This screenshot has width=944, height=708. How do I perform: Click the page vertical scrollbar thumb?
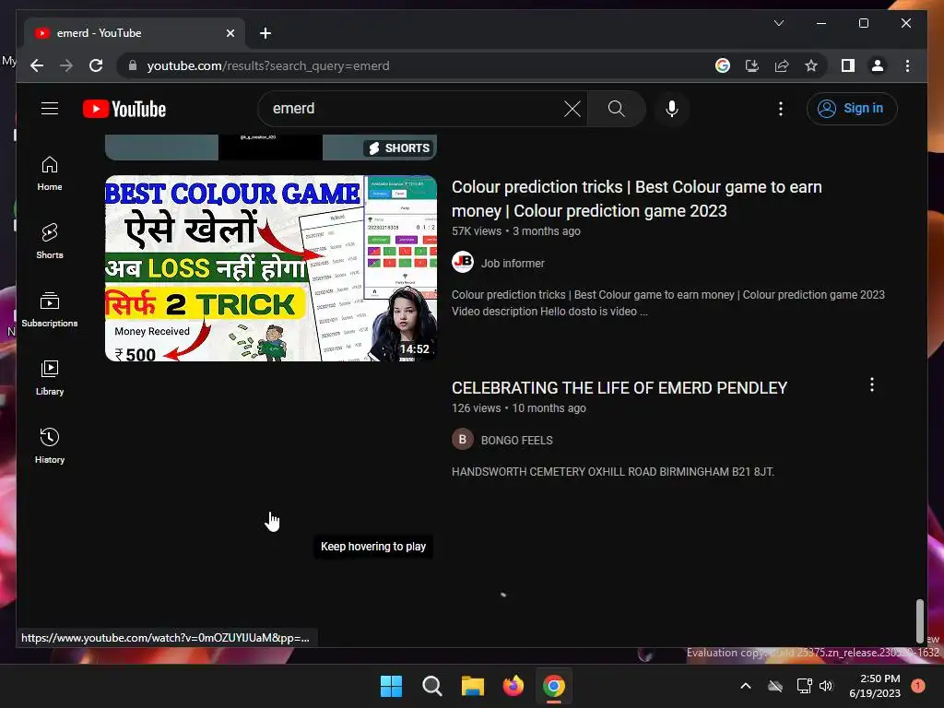click(x=919, y=620)
